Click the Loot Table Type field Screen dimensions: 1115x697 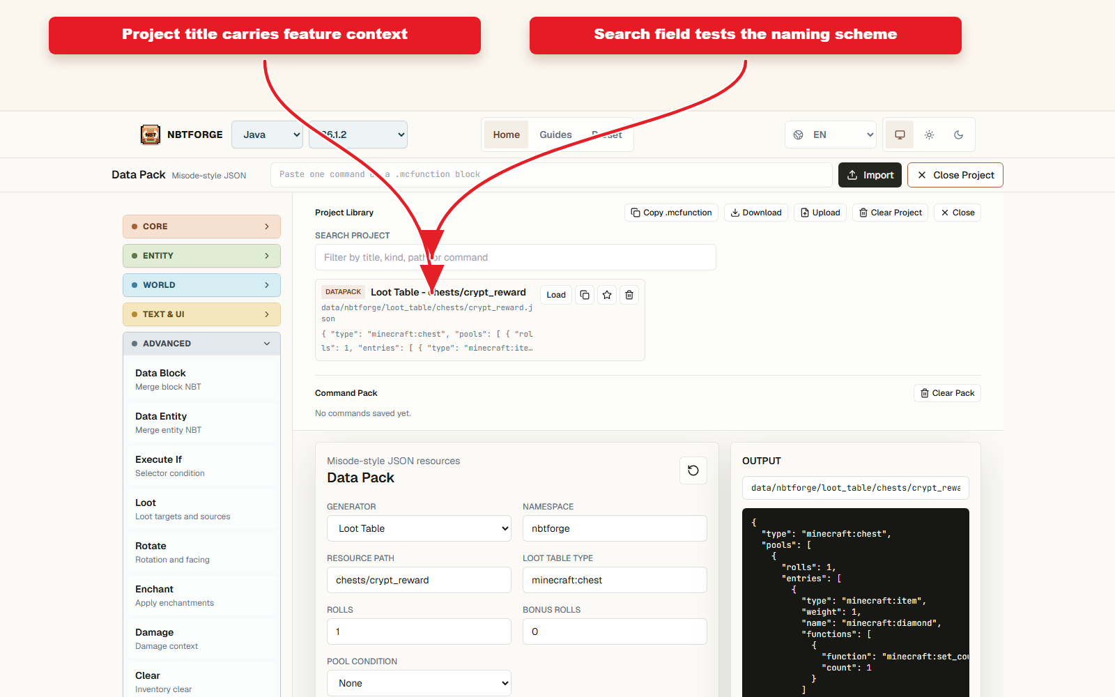(x=615, y=580)
